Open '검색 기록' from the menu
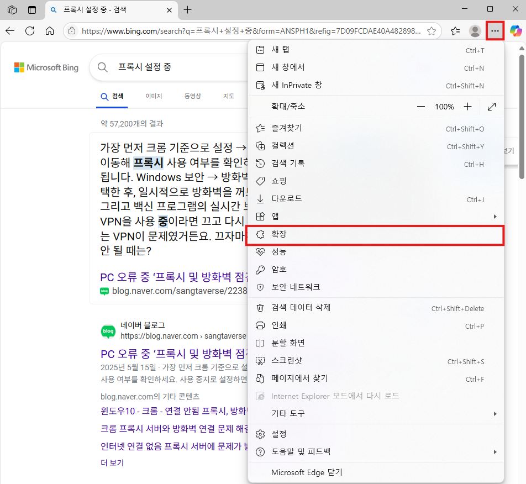The width and height of the screenshot is (526, 484). click(376, 164)
